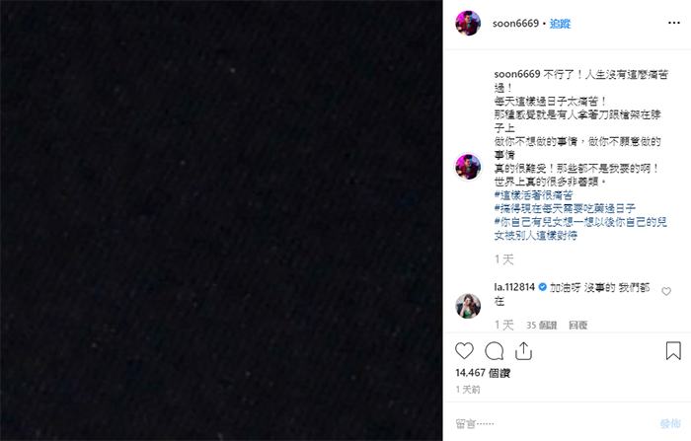View 35 likes on the comment
Screen dimensions: 691x441
point(542,326)
